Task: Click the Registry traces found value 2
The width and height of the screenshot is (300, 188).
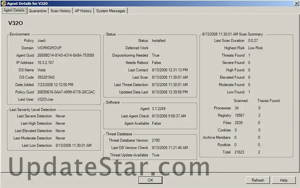Action: (259, 115)
